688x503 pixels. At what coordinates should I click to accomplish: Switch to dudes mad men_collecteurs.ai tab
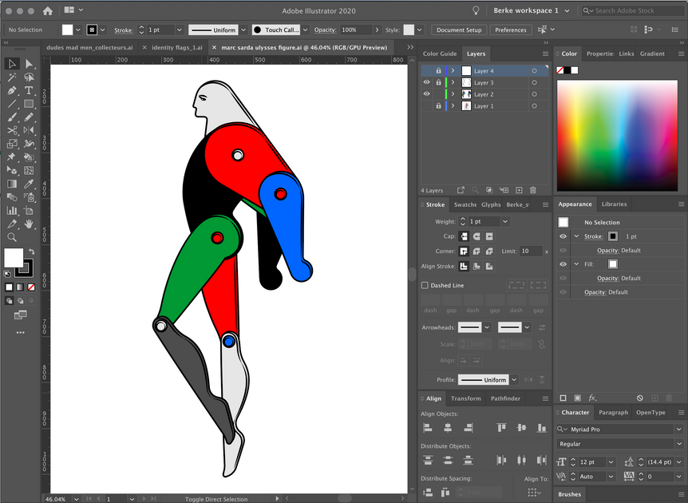point(89,47)
